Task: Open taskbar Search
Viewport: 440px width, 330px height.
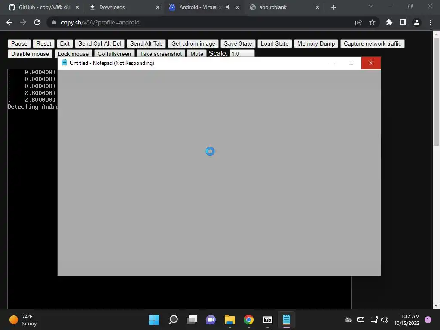Action: click(173, 320)
